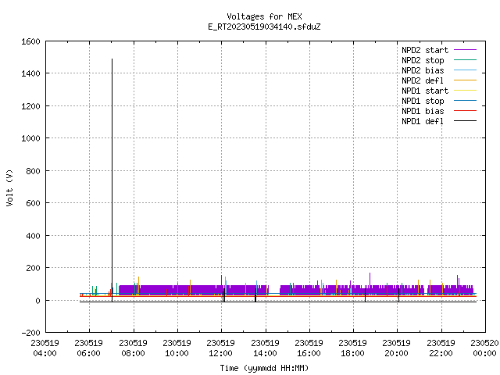The width and height of the screenshot is (500, 375).
Task: Click the light blue NPD2 bias legend line
Action: (x=465, y=70)
